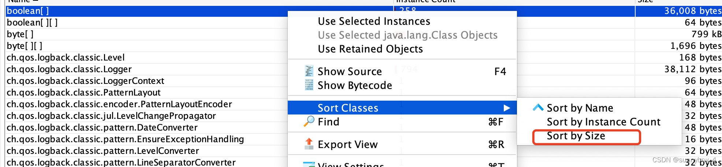Expand the Sort Classes submenu arrow
Screen dimensions: 722x167
507,108
